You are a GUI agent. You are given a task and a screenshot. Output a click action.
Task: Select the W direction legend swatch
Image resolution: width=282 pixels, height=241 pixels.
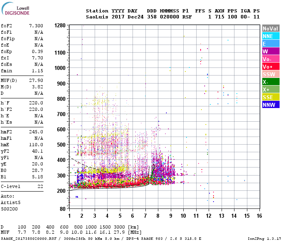click(271, 51)
